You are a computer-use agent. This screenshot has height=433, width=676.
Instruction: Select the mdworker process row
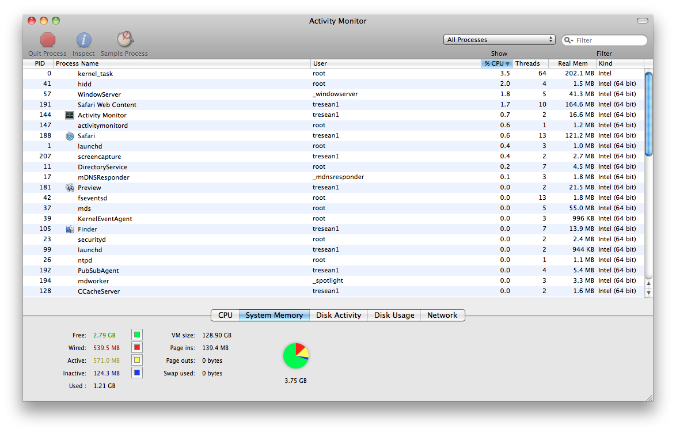click(334, 281)
